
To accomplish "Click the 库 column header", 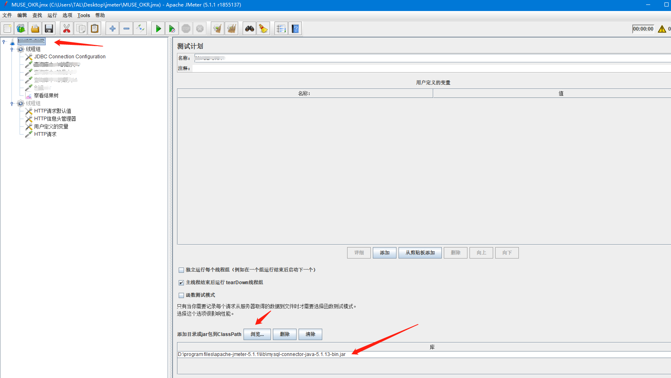I will pyautogui.click(x=424, y=347).
